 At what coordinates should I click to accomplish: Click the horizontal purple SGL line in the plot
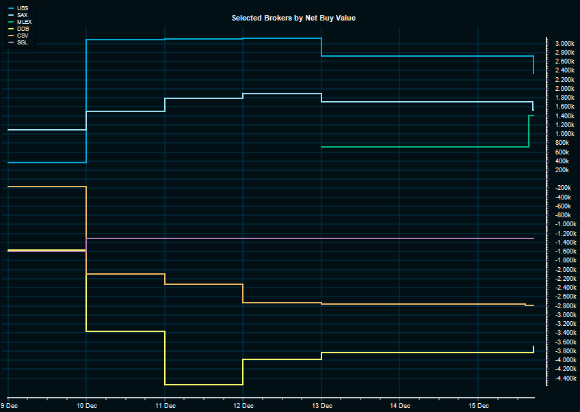click(308, 238)
